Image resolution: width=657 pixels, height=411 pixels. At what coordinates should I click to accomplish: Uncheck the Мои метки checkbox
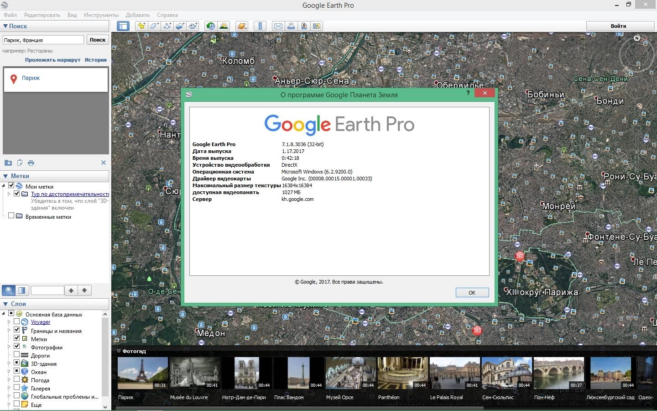(11, 186)
